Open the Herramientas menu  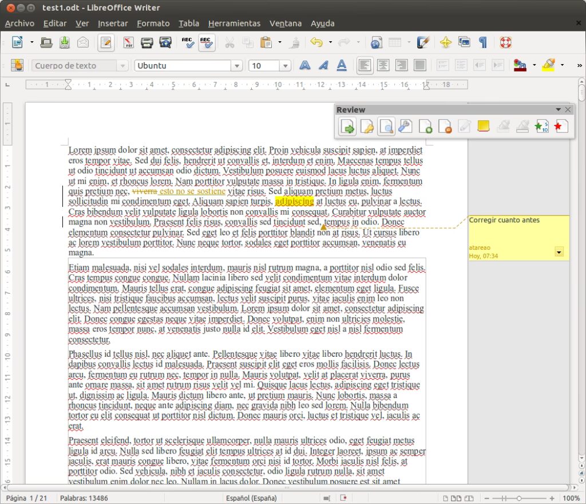point(234,23)
